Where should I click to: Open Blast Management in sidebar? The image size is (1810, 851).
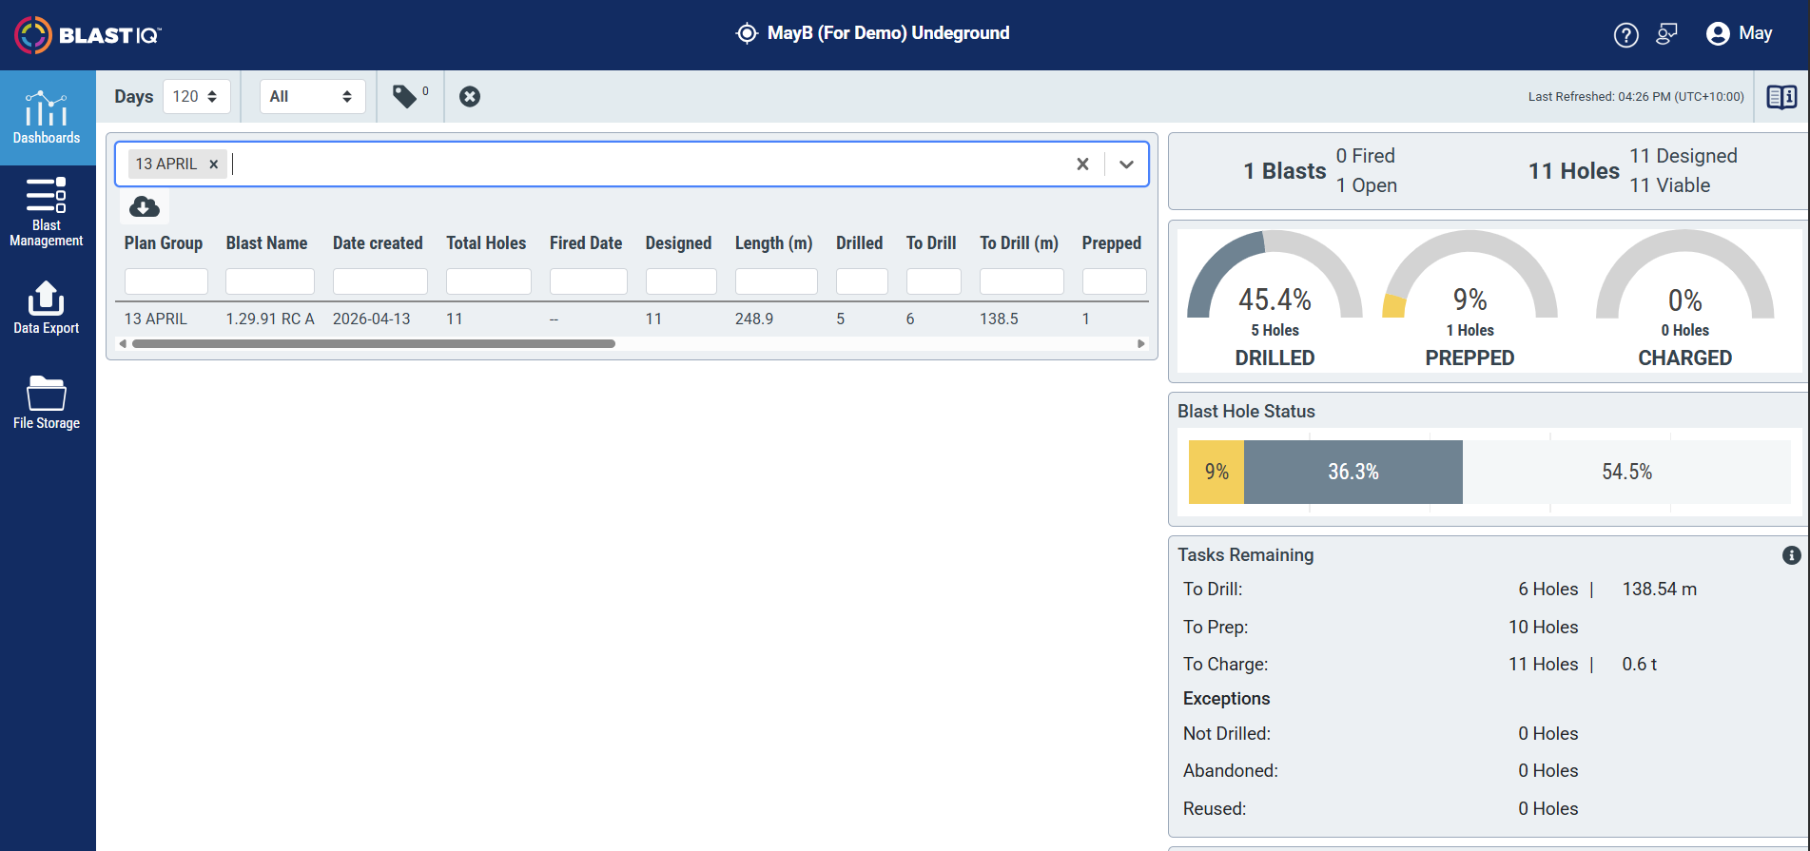coord(47,212)
